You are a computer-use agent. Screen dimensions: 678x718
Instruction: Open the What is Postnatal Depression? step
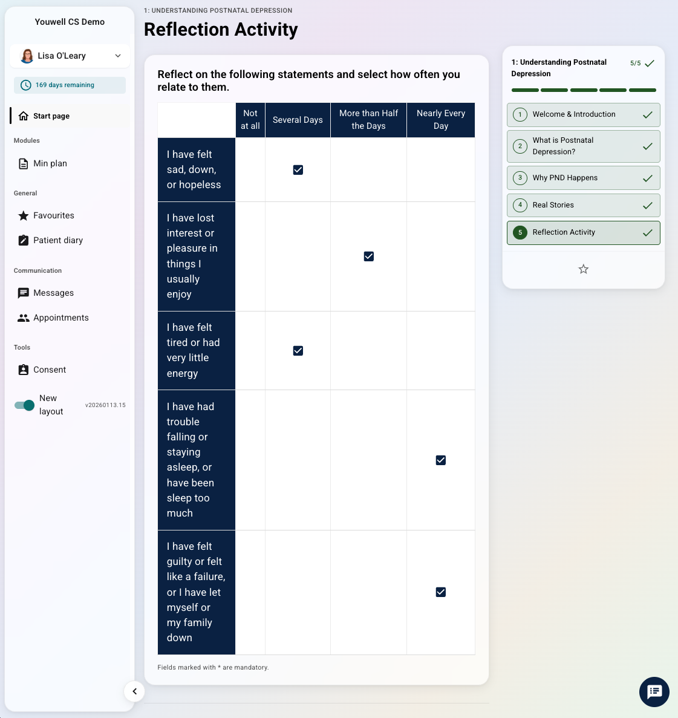coord(583,146)
